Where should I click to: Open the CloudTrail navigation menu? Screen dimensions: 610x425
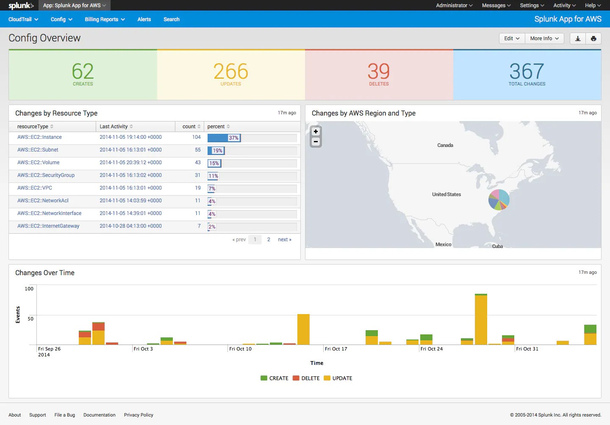(23, 19)
